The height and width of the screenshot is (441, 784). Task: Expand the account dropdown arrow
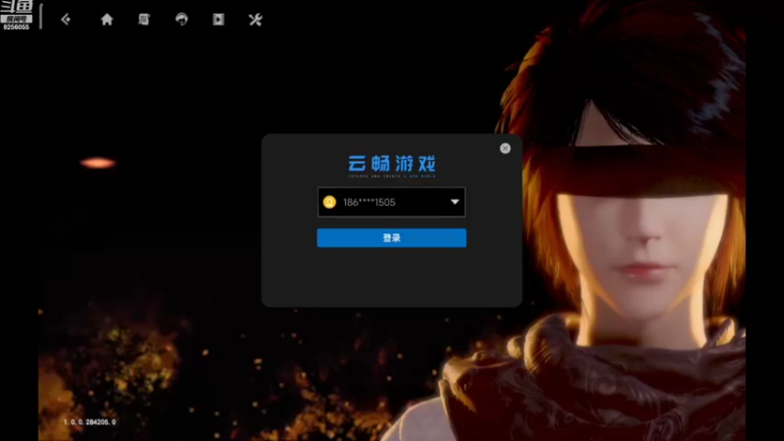(x=455, y=202)
